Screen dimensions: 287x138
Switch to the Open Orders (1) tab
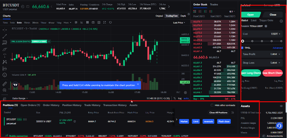click(x=30, y=105)
